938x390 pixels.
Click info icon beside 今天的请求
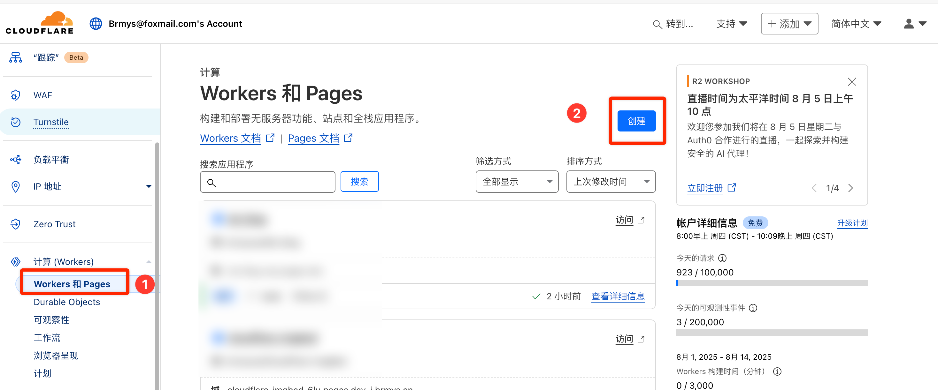pos(722,258)
